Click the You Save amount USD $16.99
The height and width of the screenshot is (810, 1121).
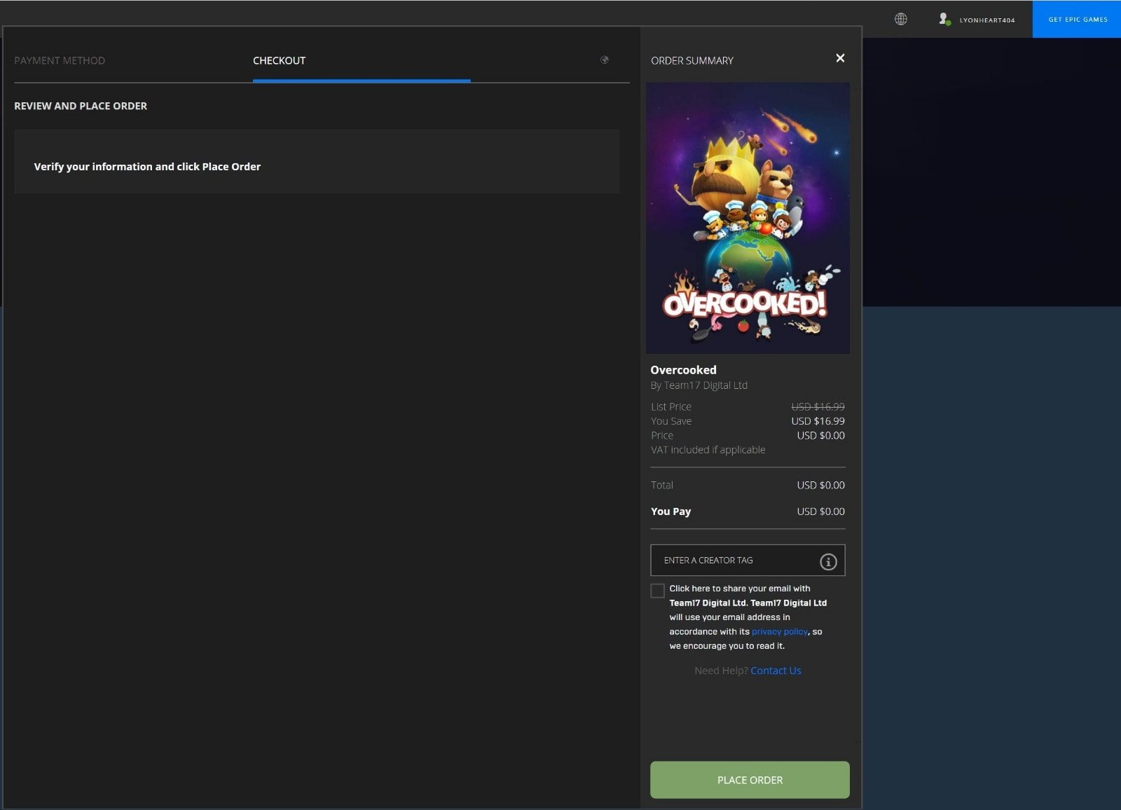click(x=818, y=421)
